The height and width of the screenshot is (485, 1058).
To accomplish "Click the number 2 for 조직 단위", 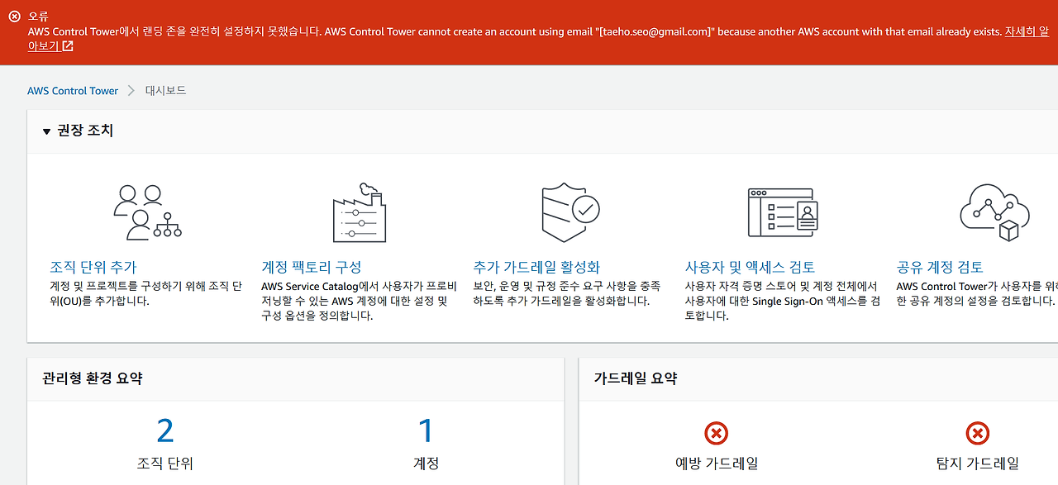I will 165,431.
